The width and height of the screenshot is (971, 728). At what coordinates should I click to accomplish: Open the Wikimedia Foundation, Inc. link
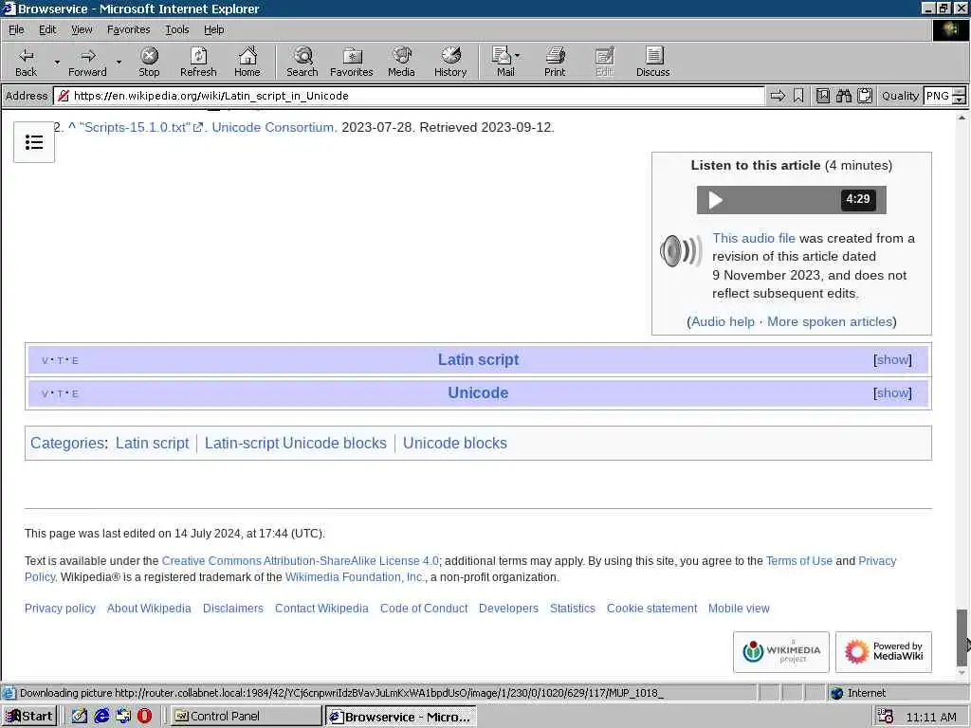pyautogui.click(x=355, y=577)
